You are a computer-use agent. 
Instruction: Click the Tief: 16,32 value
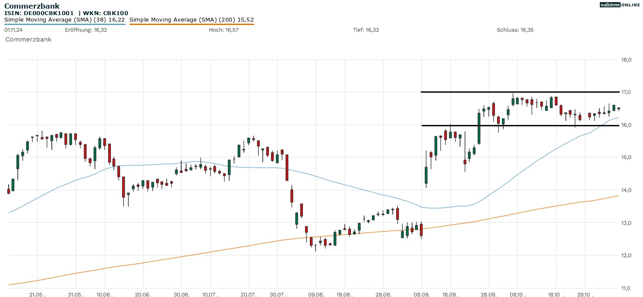pyautogui.click(x=366, y=30)
